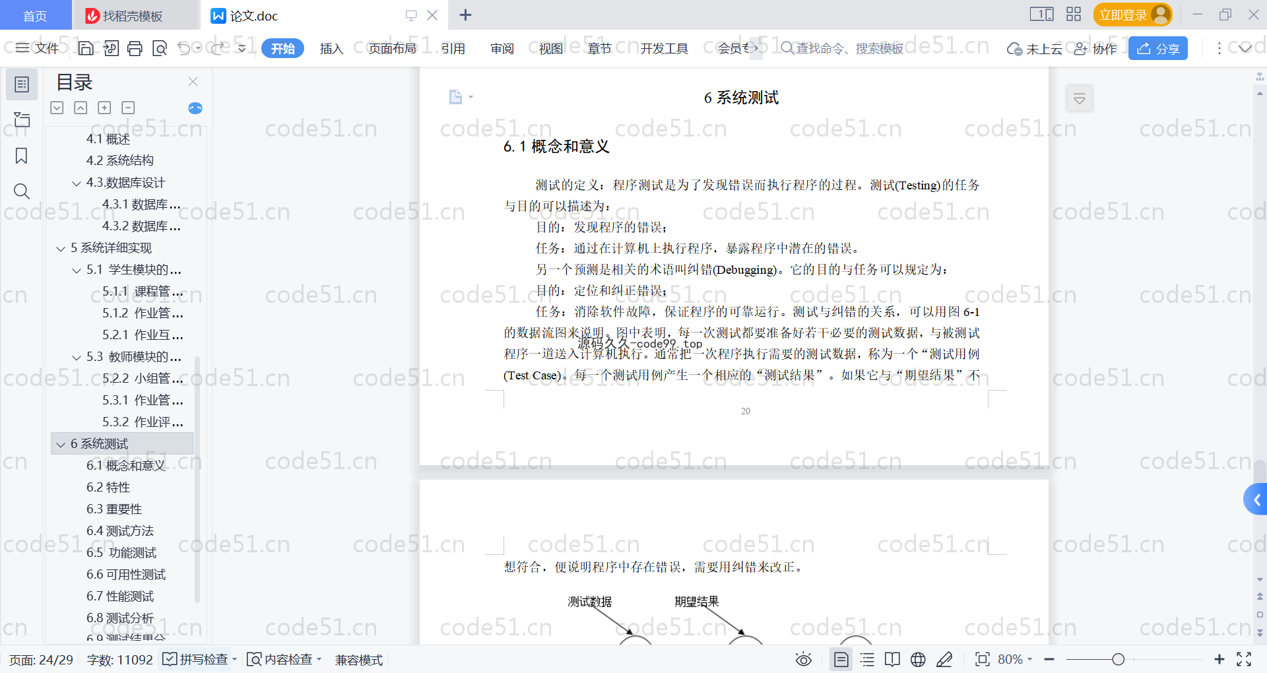Screen dimensions: 1267x673
Task: Select 6.4 测试方法 in outline
Action: click(x=119, y=530)
